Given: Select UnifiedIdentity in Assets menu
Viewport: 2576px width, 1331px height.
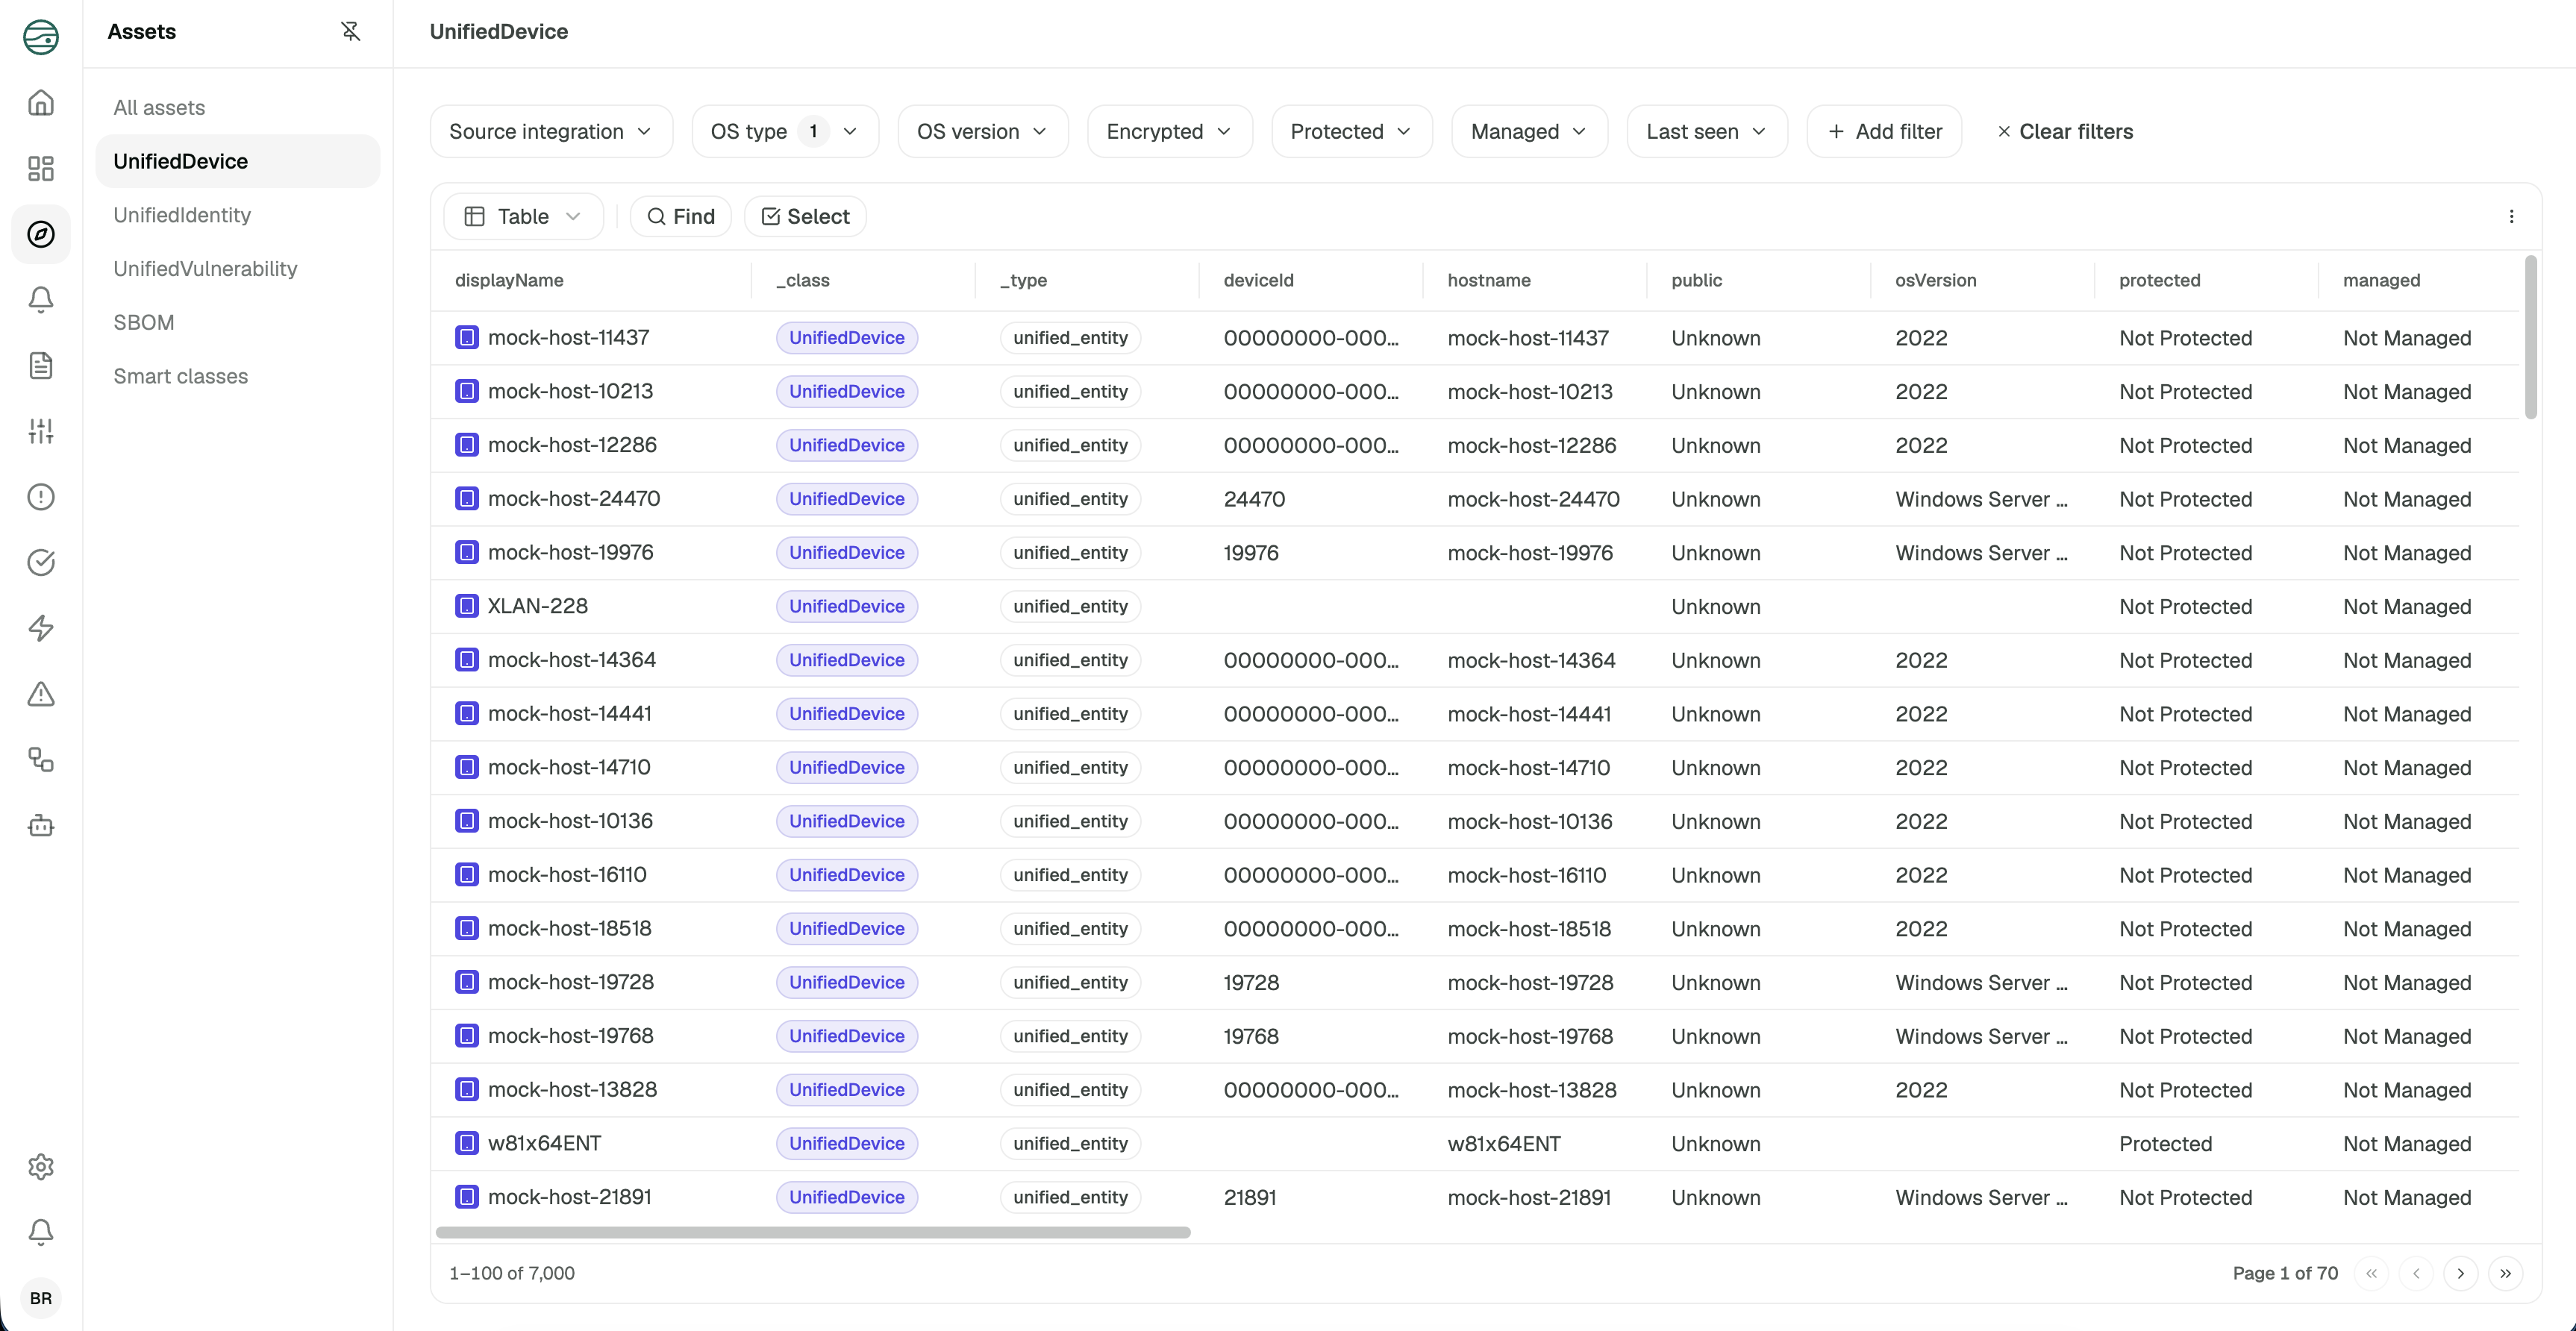Looking at the screenshot, I should [182, 215].
